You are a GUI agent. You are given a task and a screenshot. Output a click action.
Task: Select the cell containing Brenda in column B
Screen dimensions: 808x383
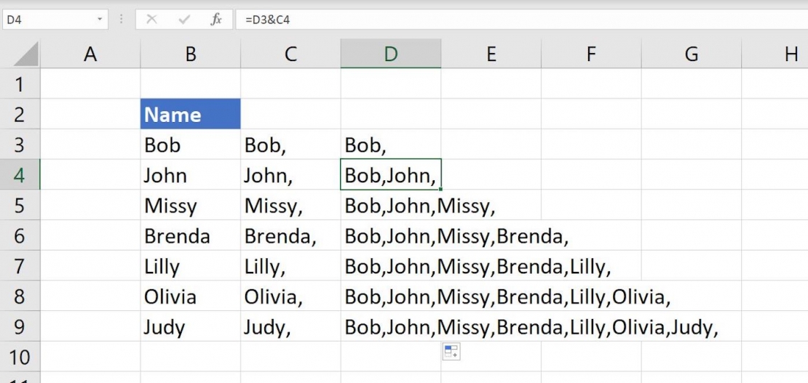190,236
